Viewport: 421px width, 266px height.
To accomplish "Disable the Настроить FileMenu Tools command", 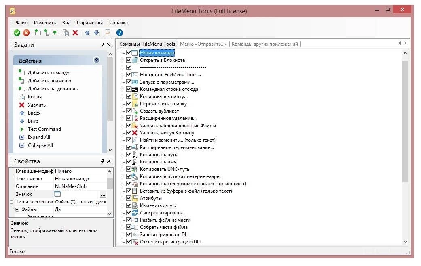I will pyautogui.click(x=129, y=74).
